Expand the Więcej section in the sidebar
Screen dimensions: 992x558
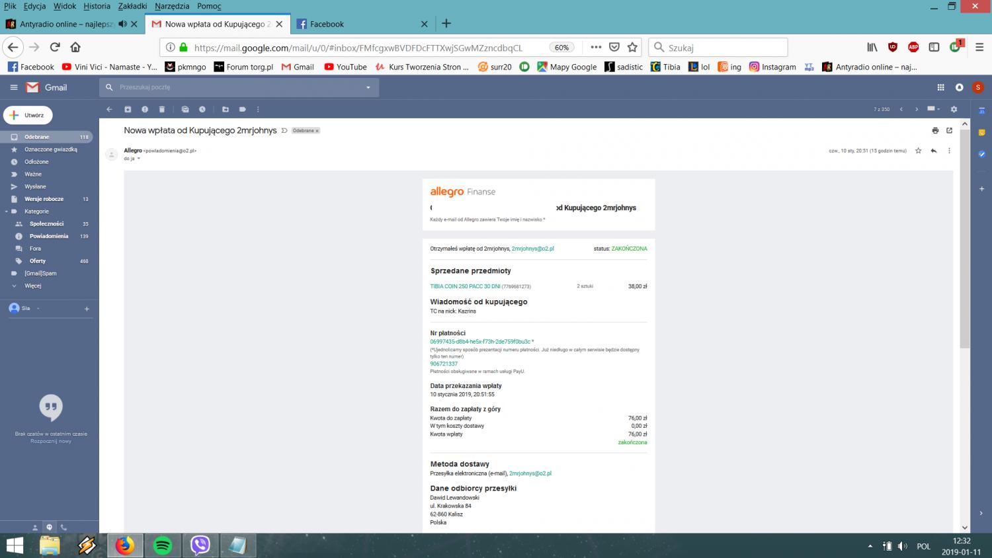(32, 286)
